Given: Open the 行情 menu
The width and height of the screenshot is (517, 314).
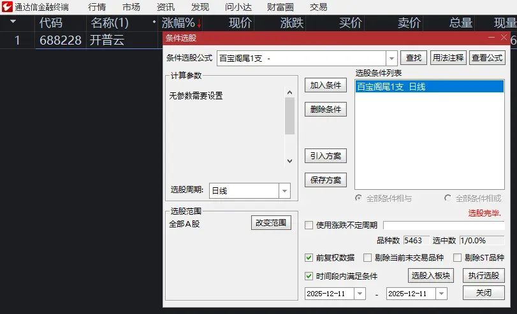Looking at the screenshot, I should point(97,7).
